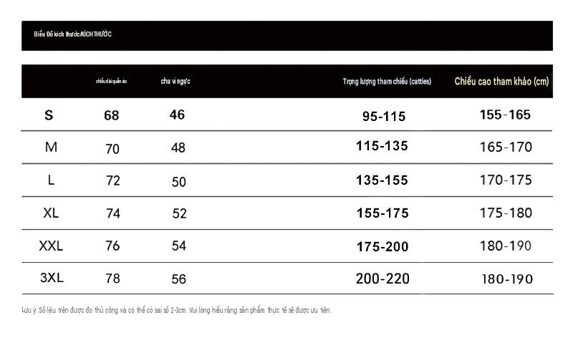Click 'Chiều cao tham khảo (cm)' header
The image size is (573, 358).
(x=501, y=82)
